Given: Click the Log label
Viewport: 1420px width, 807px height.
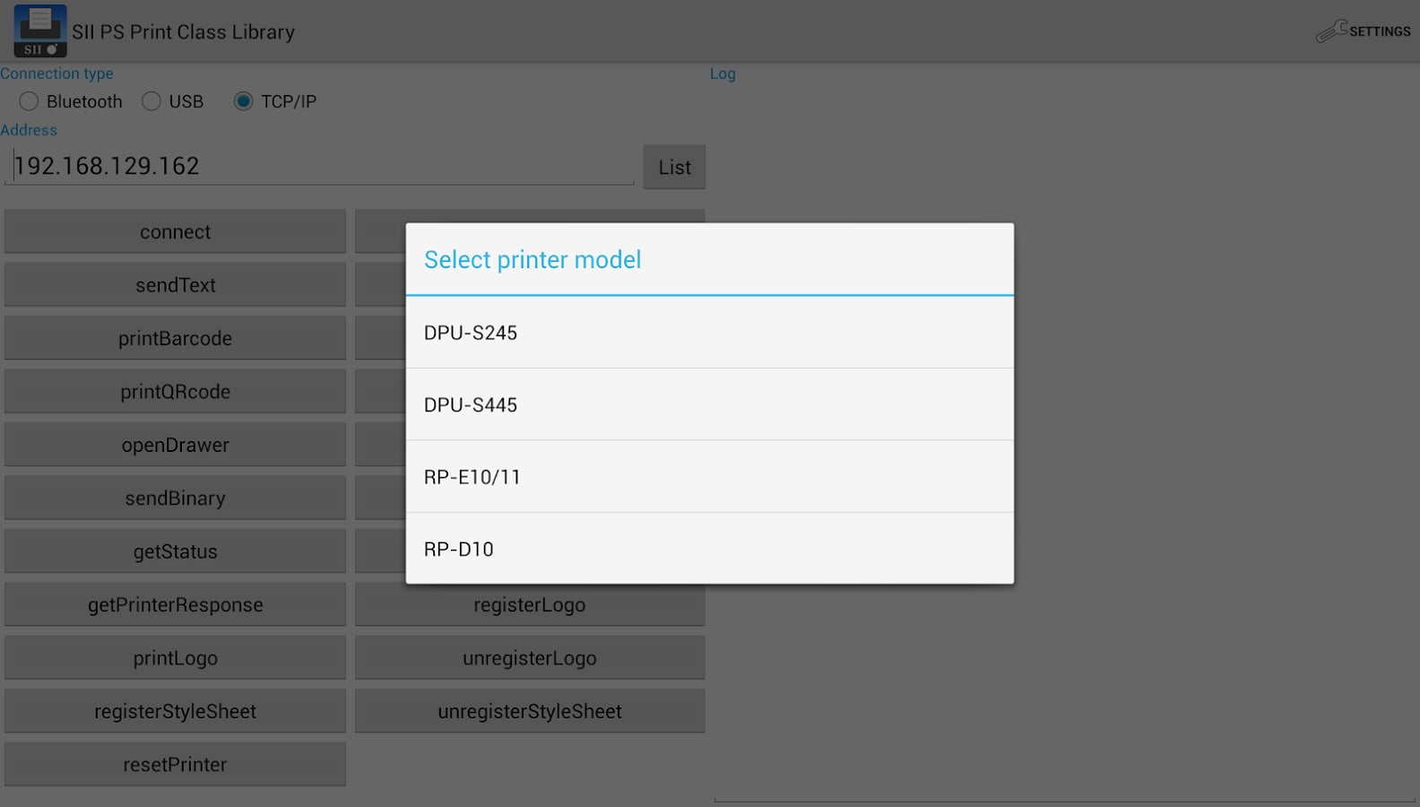Looking at the screenshot, I should (723, 74).
